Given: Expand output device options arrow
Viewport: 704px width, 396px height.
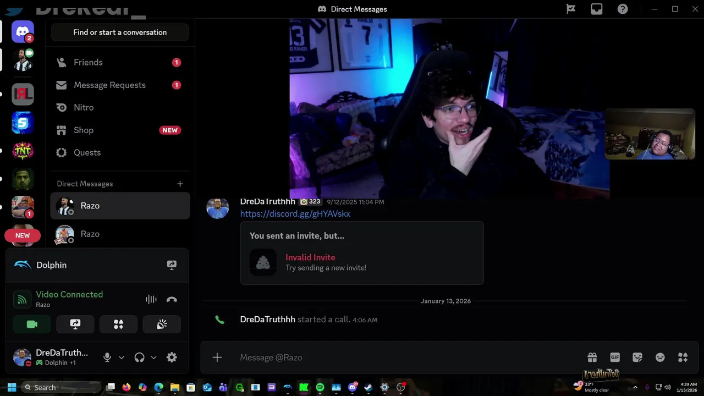Looking at the screenshot, I should [x=153, y=358].
